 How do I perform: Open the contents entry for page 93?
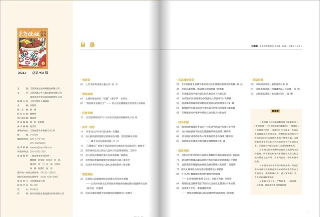point(272,94)
